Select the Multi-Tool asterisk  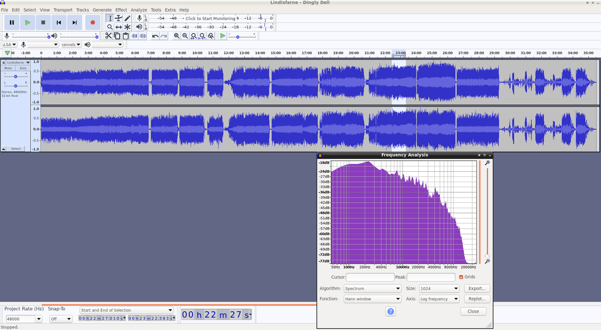point(127,27)
